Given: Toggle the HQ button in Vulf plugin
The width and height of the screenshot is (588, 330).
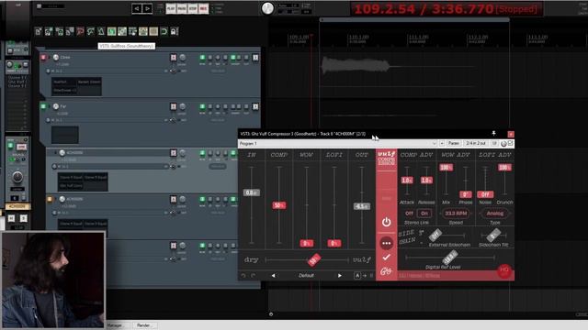Looking at the screenshot, I should click(504, 270).
